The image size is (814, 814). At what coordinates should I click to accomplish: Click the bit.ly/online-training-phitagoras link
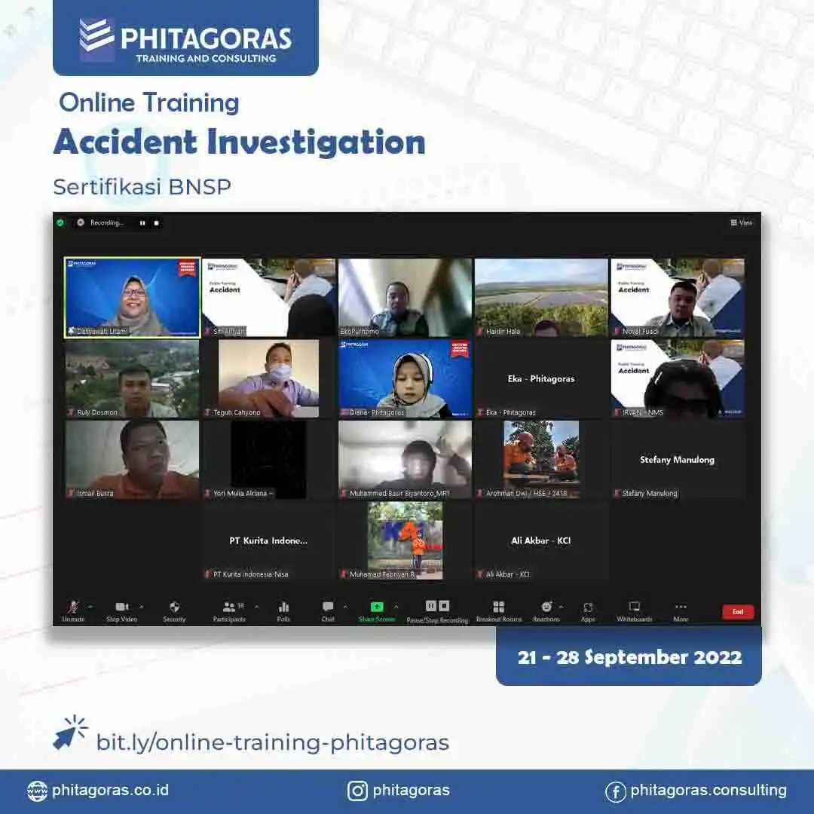click(x=273, y=742)
